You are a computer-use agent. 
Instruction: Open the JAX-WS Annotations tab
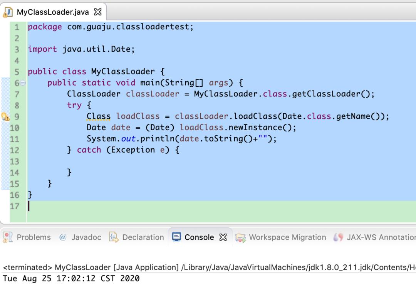[375, 237]
